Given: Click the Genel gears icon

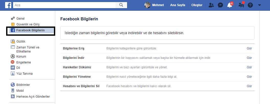Looking at the screenshot, I should (x=13, y=18).
